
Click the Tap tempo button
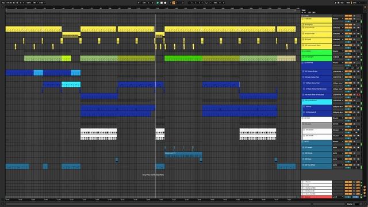3,3
